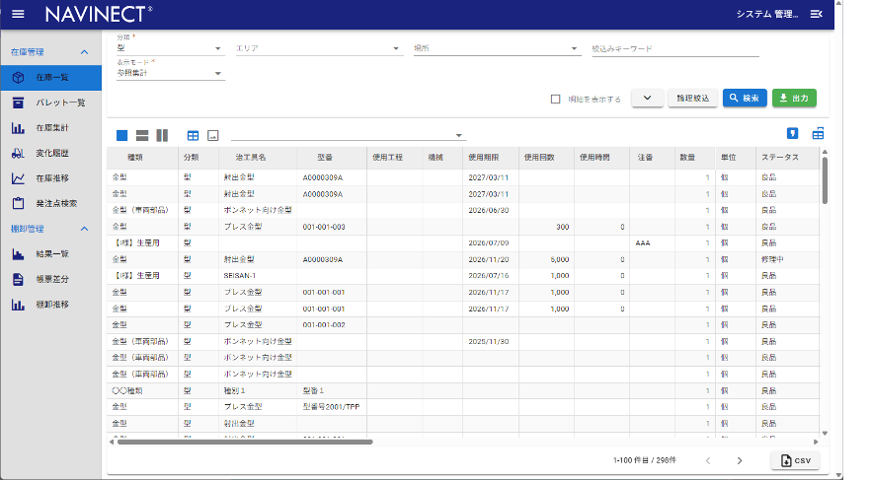Viewport: 871px width, 481px height.
Task: Sort by the ステータス column header
Action: (780, 158)
